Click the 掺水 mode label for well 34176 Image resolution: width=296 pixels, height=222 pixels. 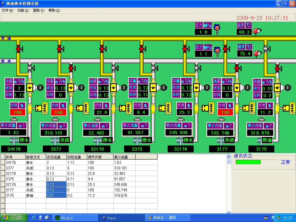[24, 140]
